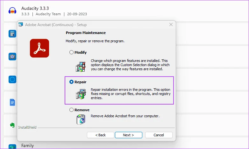
Task: Click the Modify option installer icon
Action: click(81, 67)
